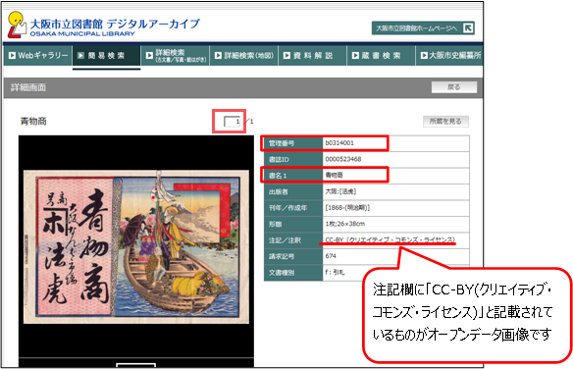Click the CC-BY license note text
The height and width of the screenshot is (369, 573).
(x=390, y=239)
